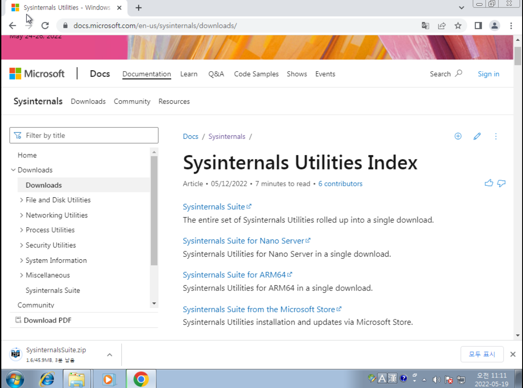Open the Shows menu item
The width and height of the screenshot is (523, 388).
tap(297, 74)
